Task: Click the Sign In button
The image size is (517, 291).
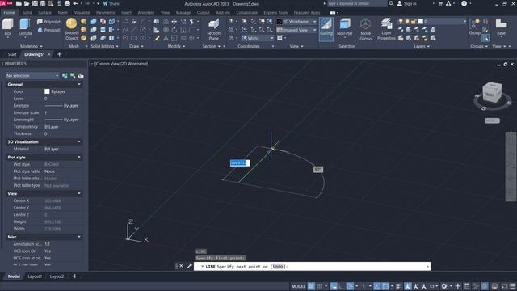Action: (x=406, y=3)
